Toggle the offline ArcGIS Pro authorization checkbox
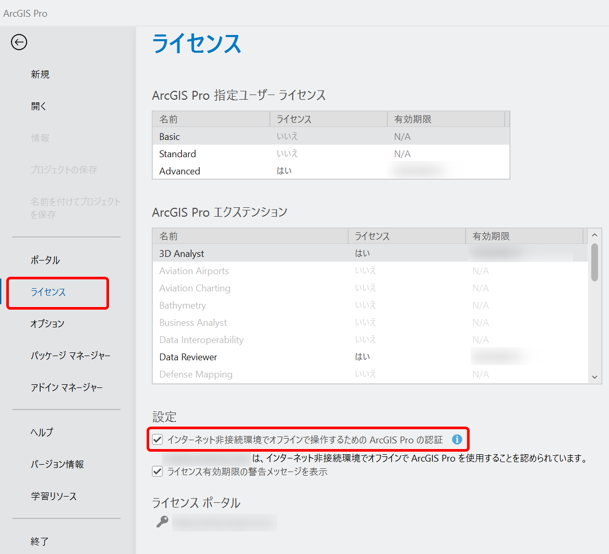 pos(158,440)
